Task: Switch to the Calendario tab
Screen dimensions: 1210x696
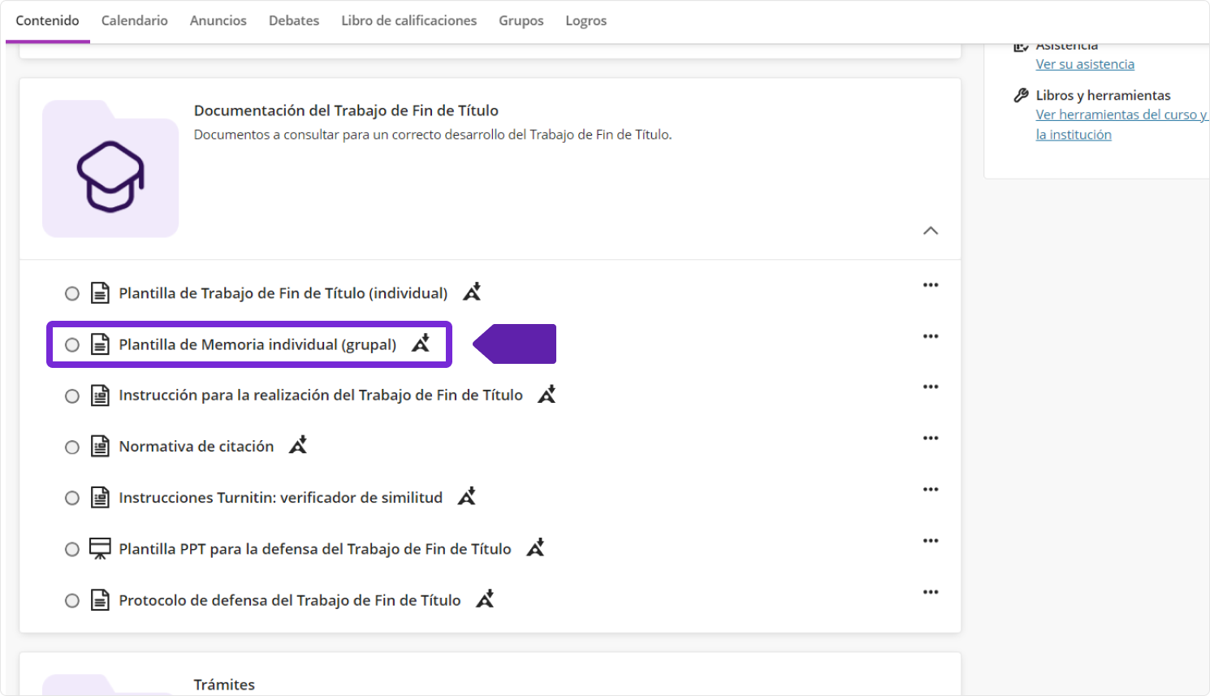Action: point(134,20)
